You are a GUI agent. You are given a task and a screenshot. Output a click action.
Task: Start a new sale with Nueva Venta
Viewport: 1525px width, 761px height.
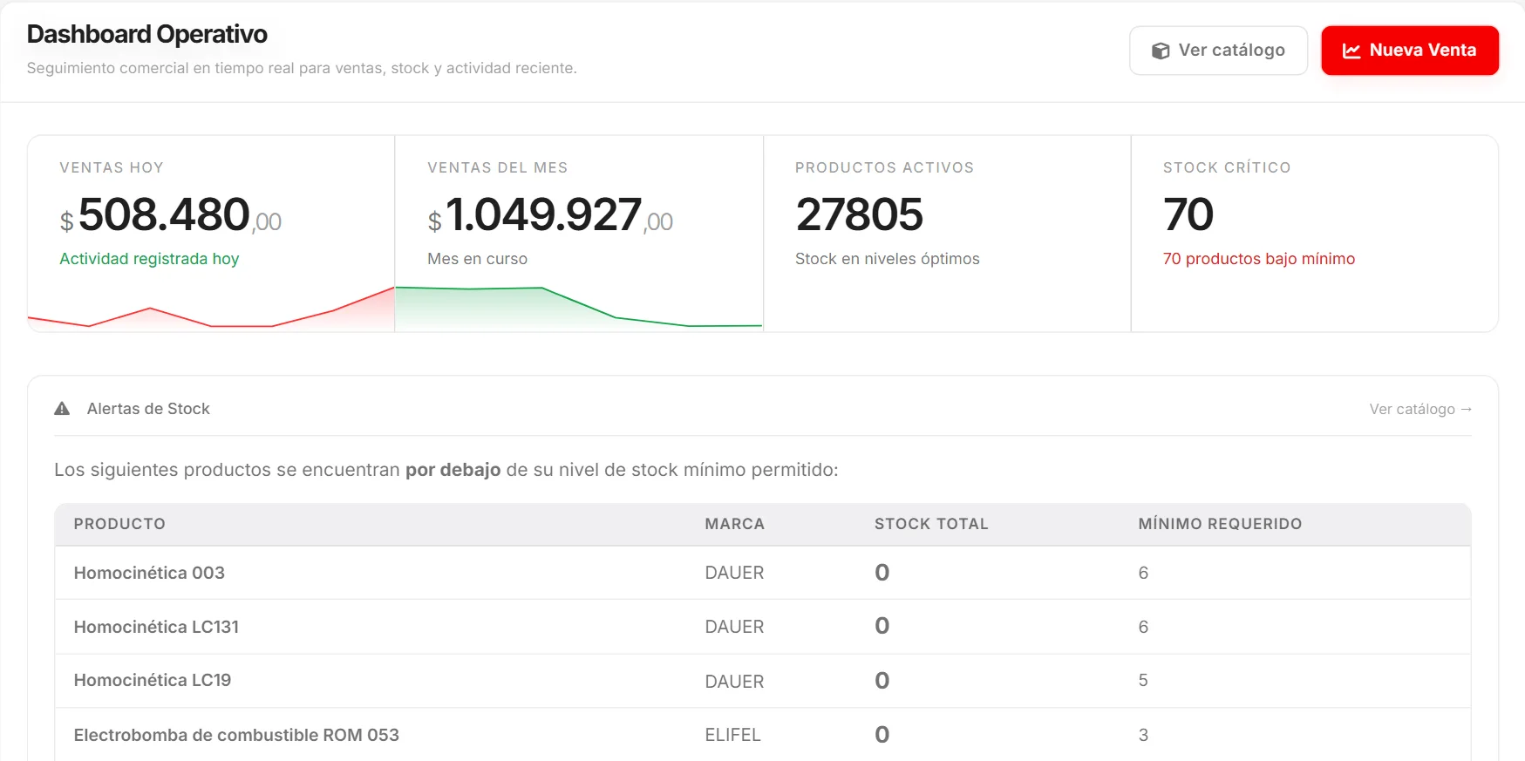pos(1410,51)
